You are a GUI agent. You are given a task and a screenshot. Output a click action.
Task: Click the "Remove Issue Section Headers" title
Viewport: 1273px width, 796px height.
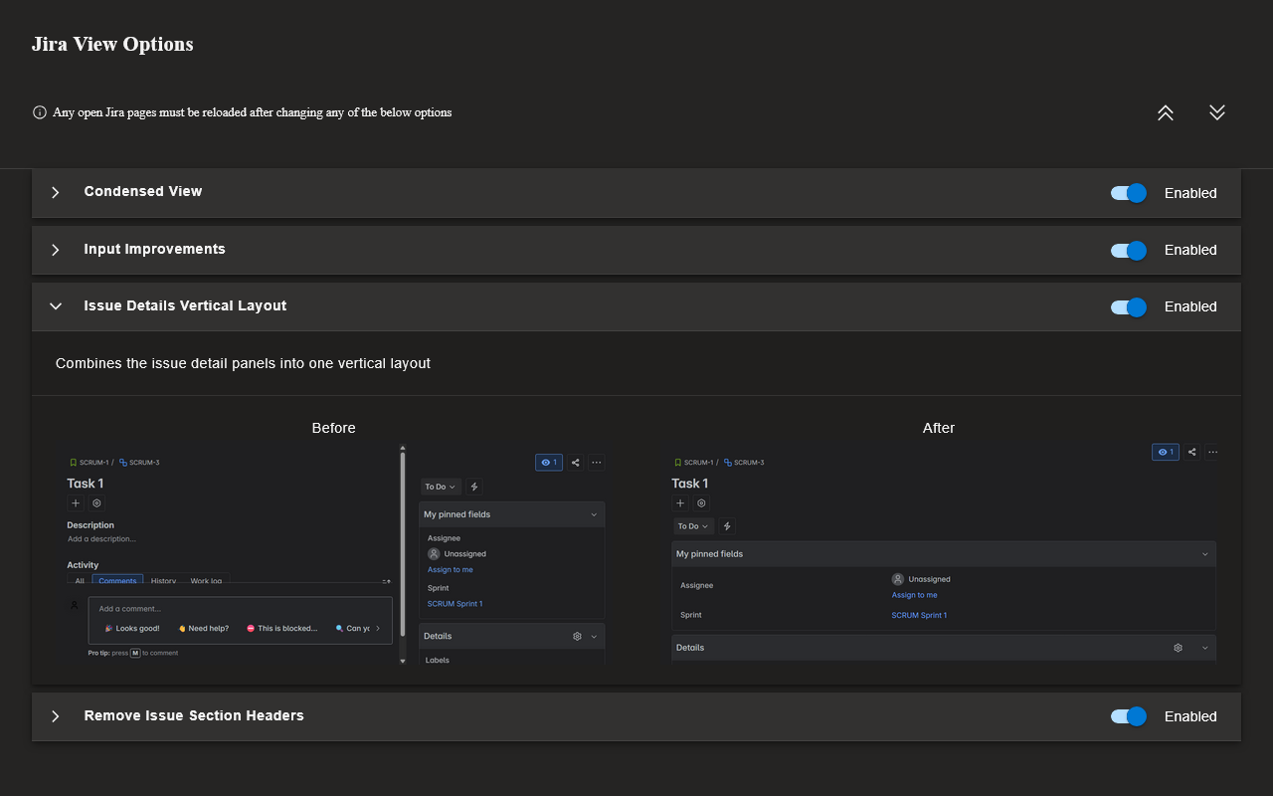(194, 715)
